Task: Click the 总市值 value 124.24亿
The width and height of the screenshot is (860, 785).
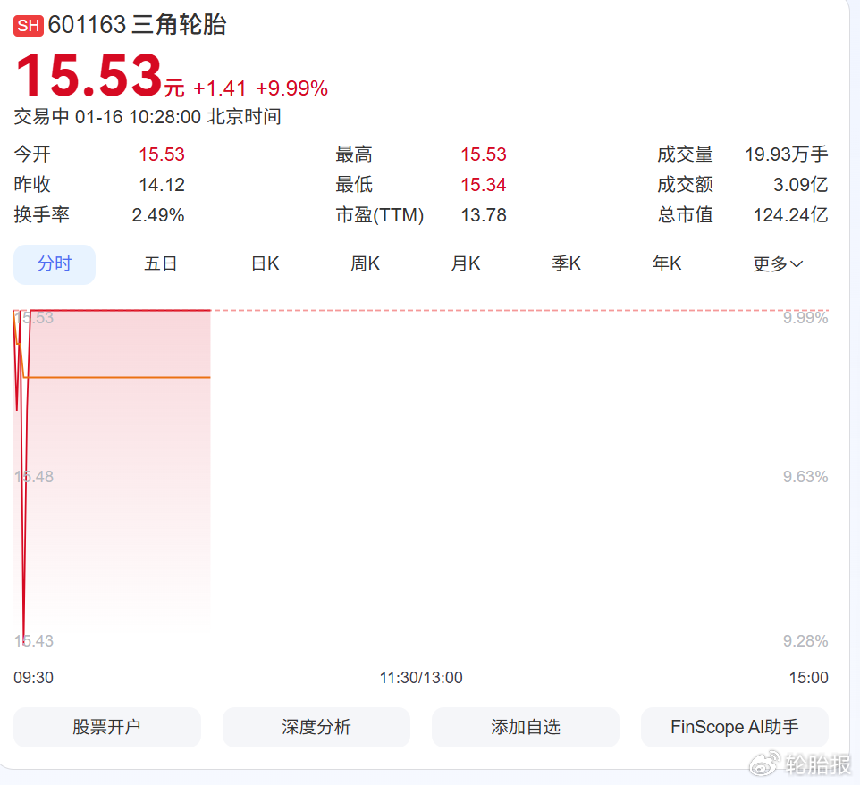Action: pyautogui.click(x=790, y=215)
